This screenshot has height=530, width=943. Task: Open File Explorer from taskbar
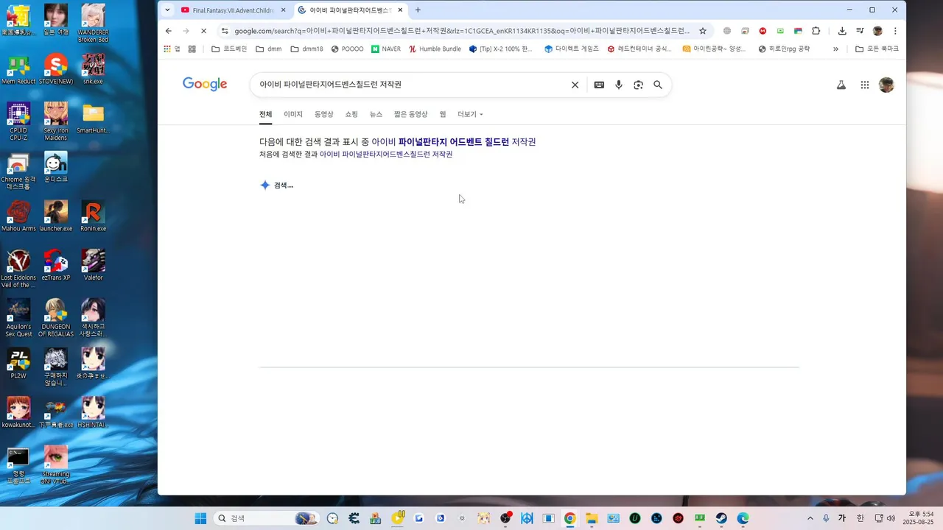tap(592, 518)
